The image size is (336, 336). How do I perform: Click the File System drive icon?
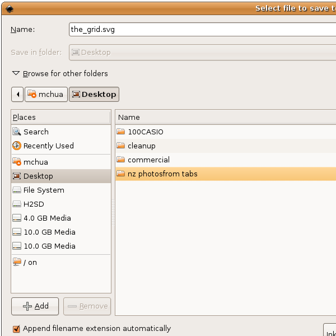pos(17,190)
